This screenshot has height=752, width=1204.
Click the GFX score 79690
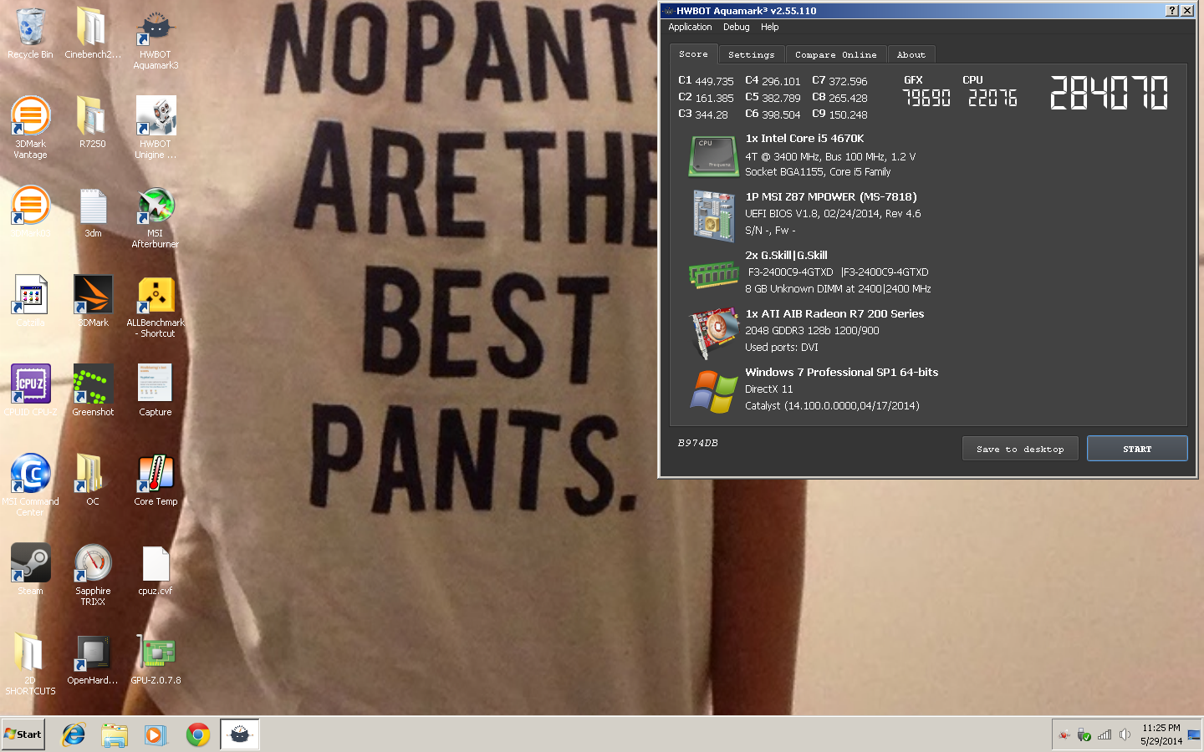pos(926,99)
